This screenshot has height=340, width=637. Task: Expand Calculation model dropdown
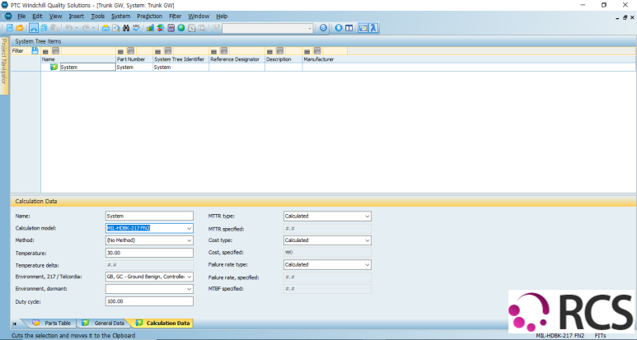(x=189, y=228)
